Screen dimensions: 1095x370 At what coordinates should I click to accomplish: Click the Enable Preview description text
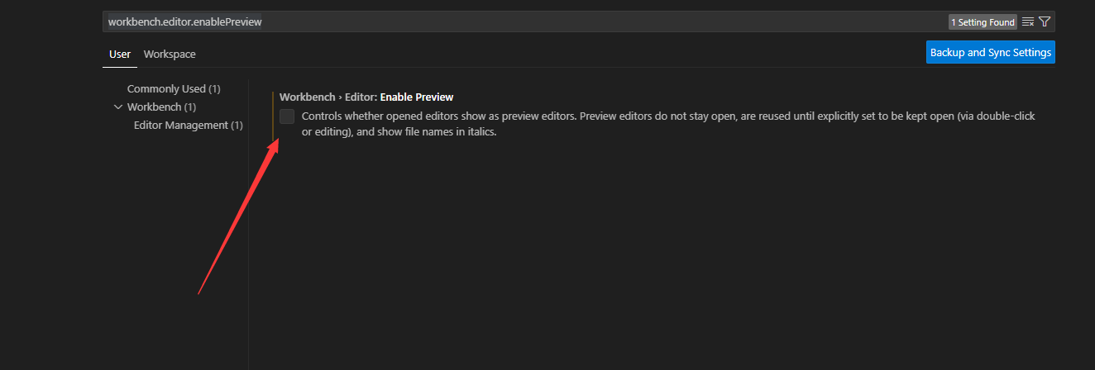[x=668, y=124]
